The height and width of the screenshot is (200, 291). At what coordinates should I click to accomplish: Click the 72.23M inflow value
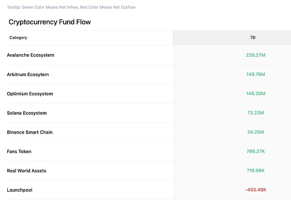click(256, 113)
